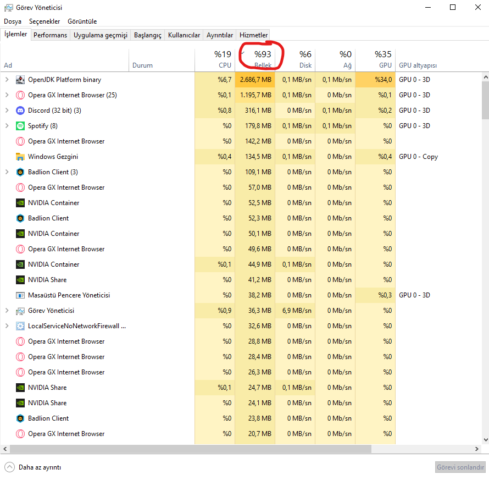
Task: Expand the Spotify (8) process group
Action: pos(7,126)
